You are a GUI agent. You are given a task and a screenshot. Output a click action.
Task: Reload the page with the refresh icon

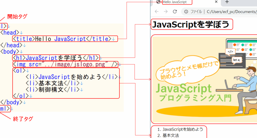[x=175, y=11]
